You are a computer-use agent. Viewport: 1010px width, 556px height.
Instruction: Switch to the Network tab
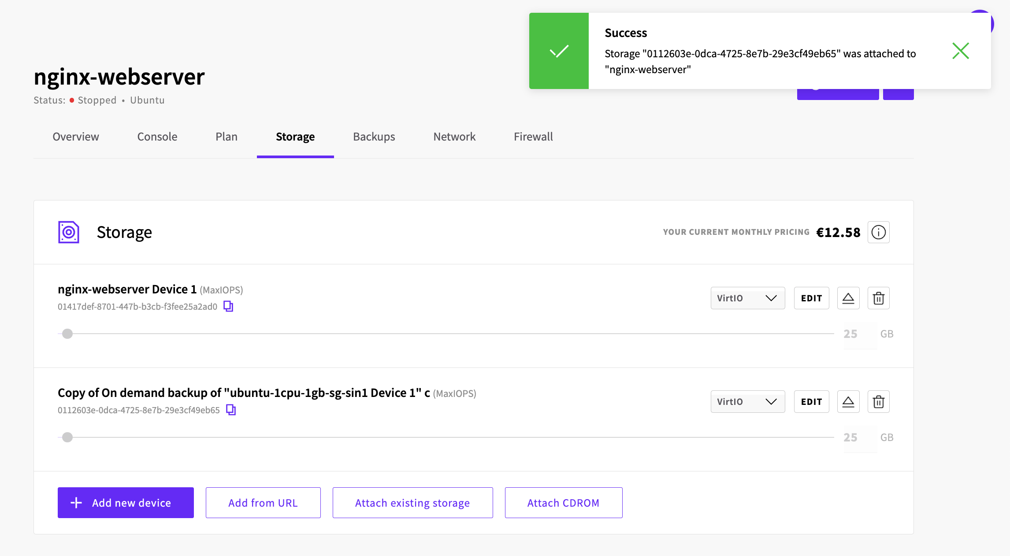coord(454,137)
